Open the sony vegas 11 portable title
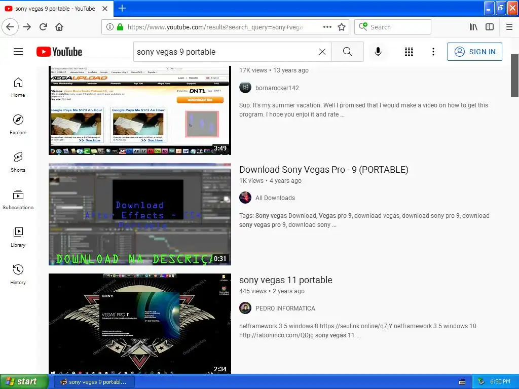The width and height of the screenshot is (519, 389). tap(286, 280)
